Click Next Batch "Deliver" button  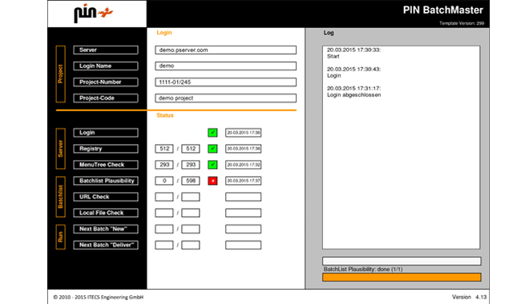pos(106,245)
